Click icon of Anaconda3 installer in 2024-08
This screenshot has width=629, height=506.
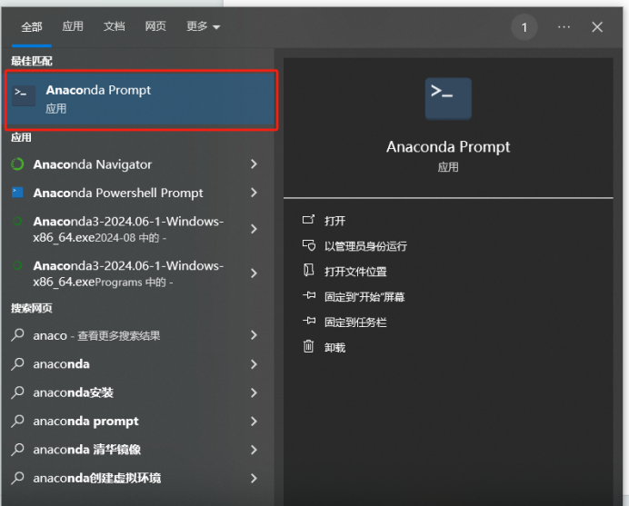(x=17, y=221)
